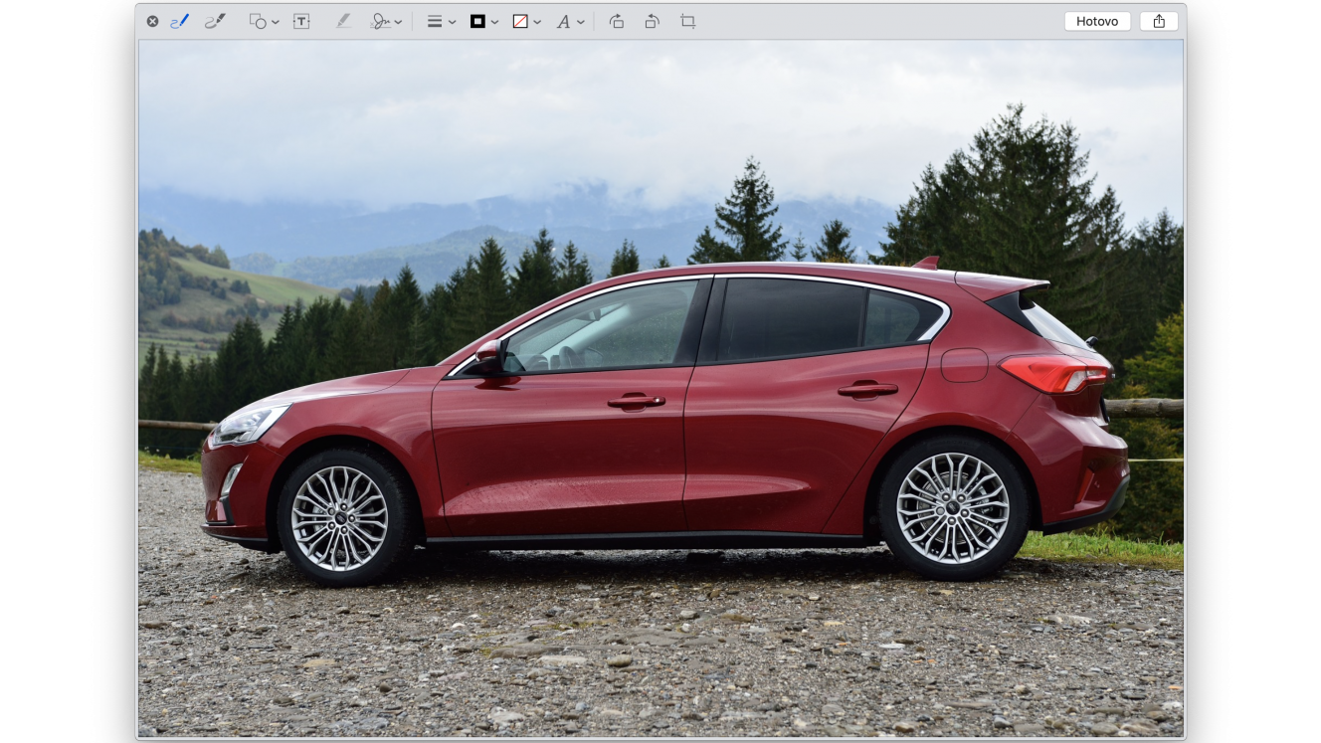Open the line thickness style menu
1321x743 pixels.
(x=441, y=21)
